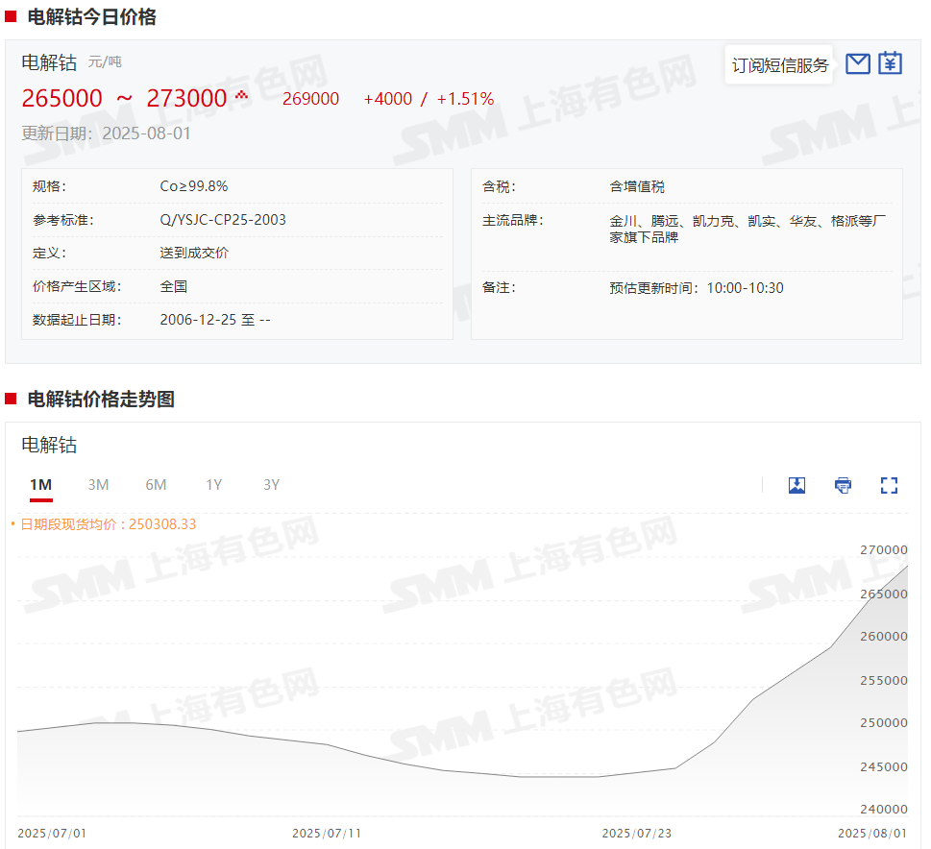This screenshot has width=931, height=849.
Task: Switch the chart to 3M range
Action: [x=98, y=485]
